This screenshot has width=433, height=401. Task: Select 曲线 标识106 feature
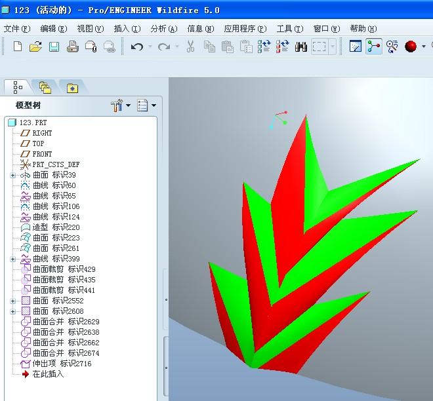50,206
